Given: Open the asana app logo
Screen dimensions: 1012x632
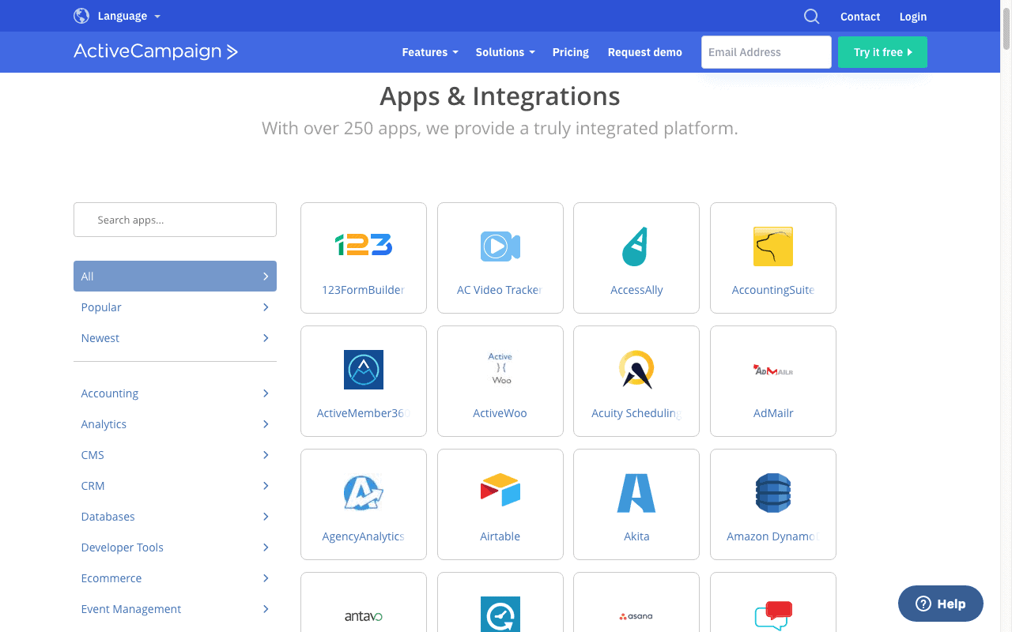Looking at the screenshot, I should (636, 616).
